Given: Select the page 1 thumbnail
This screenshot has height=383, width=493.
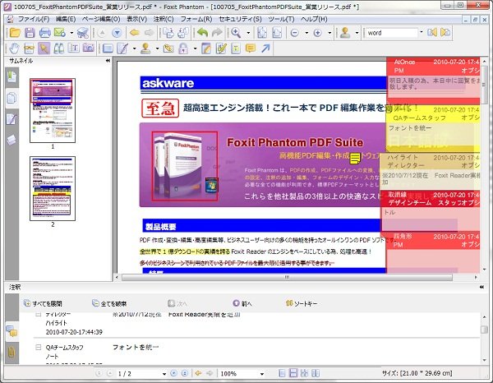Looking at the screenshot, I should tap(53, 110).
